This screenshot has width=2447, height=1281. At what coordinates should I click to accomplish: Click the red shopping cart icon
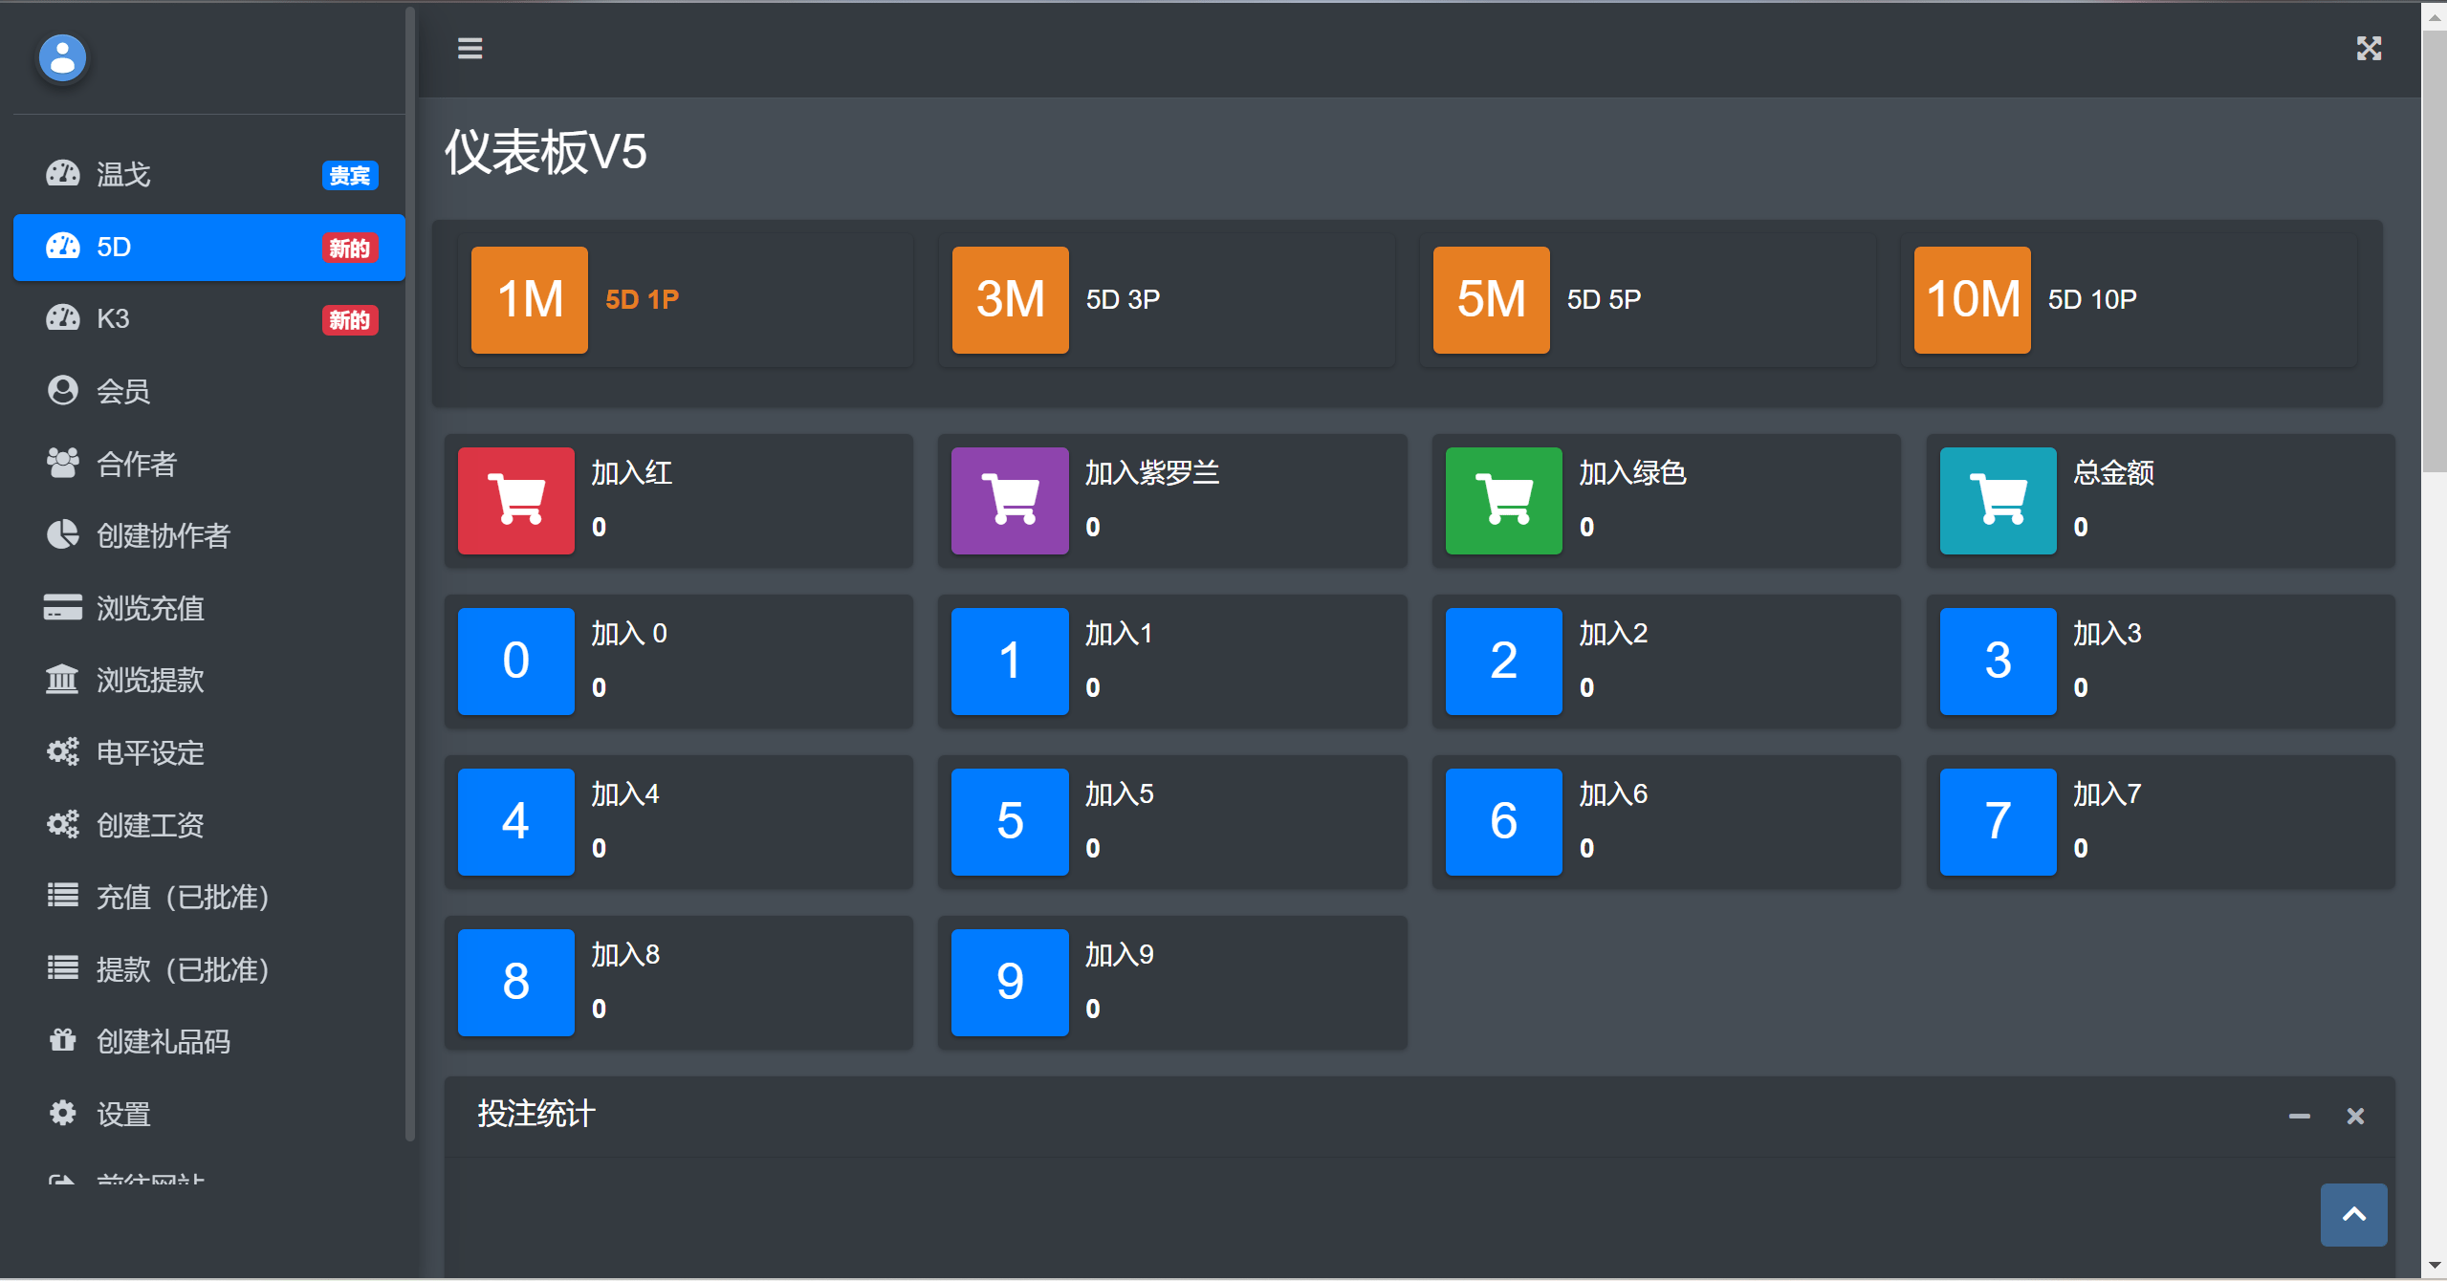point(516,500)
